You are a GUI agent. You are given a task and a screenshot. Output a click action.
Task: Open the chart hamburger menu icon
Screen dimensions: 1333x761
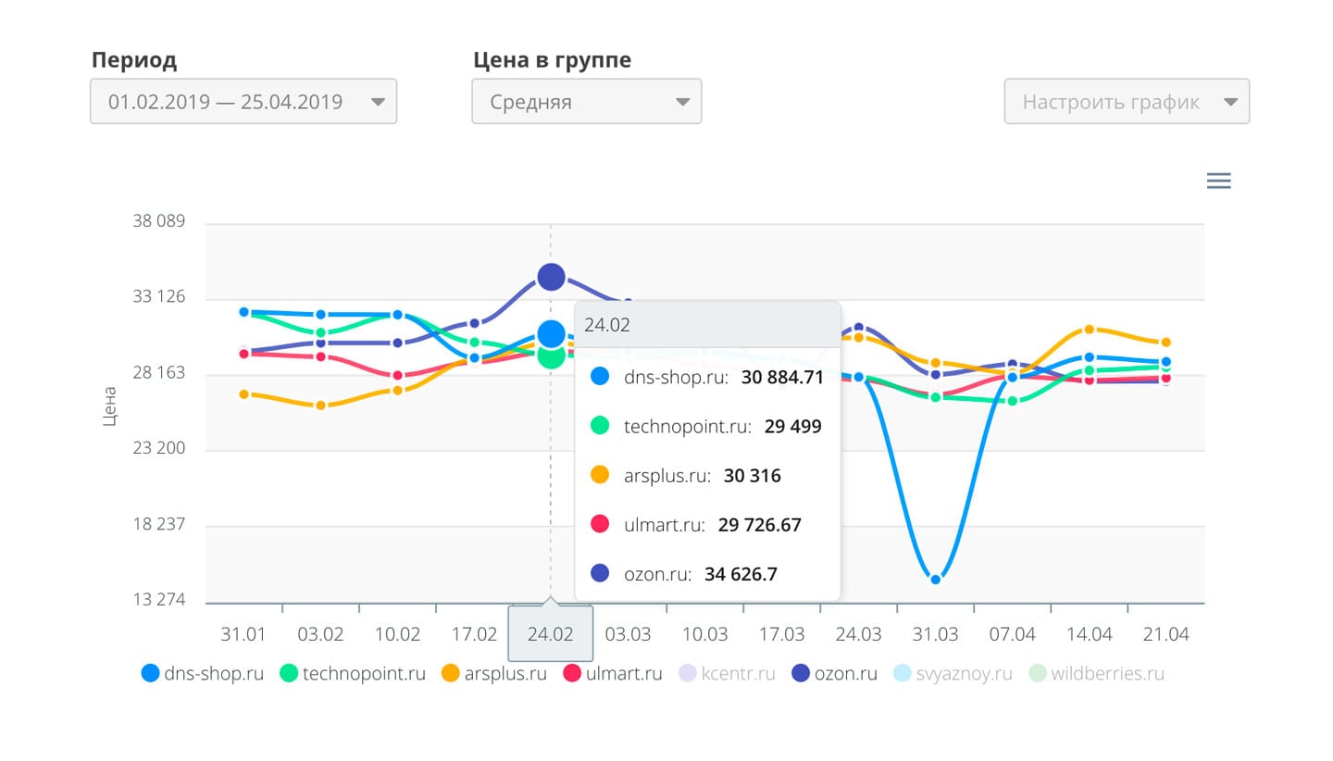pyautogui.click(x=1219, y=181)
